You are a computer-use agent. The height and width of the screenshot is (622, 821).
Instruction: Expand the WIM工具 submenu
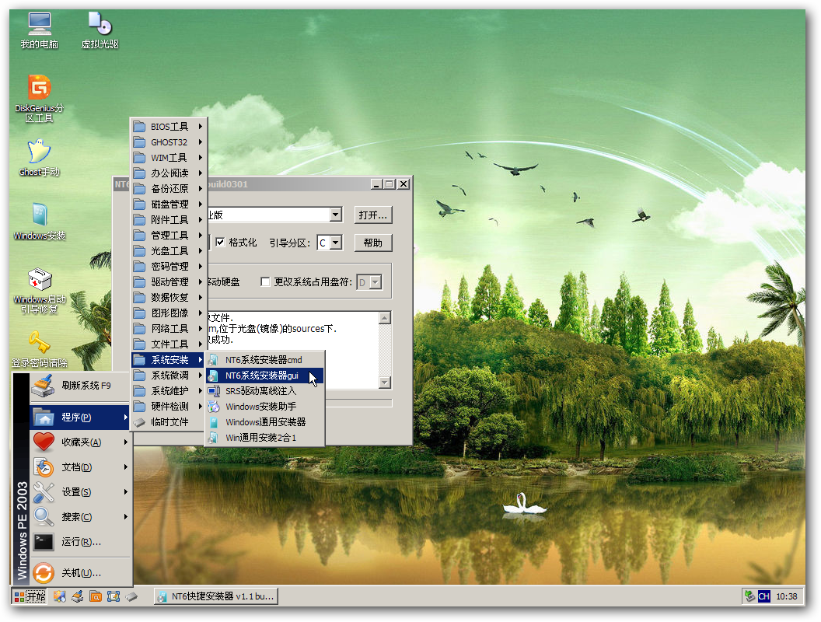pos(168,158)
